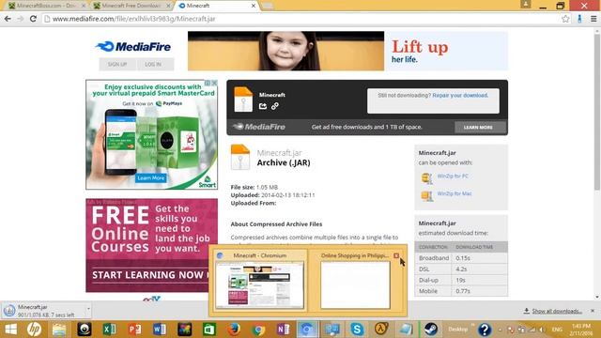The width and height of the screenshot is (601, 338).
Task: Close the Online Shopping preview window
Action: pos(396,255)
